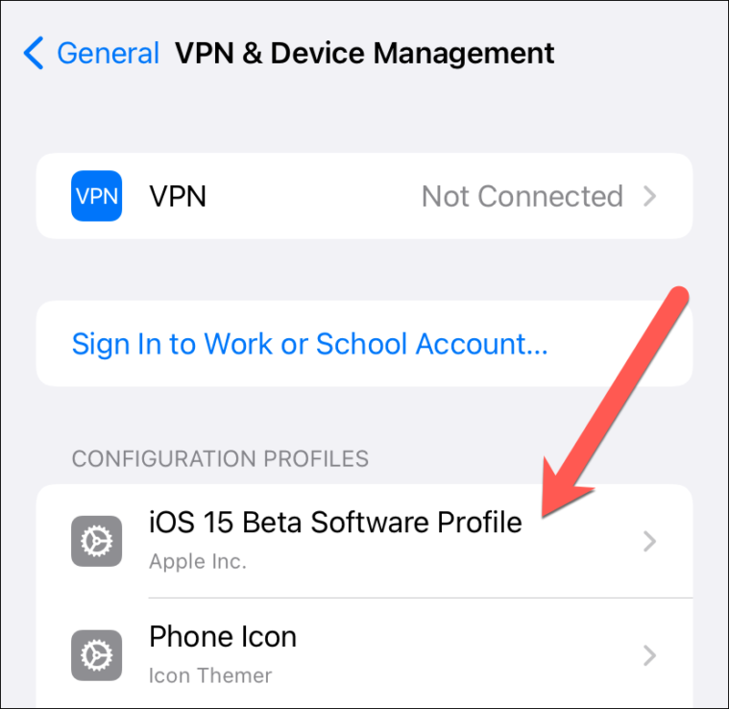Open the VPN row label
The height and width of the screenshot is (709, 729).
pyautogui.click(x=178, y=196)
